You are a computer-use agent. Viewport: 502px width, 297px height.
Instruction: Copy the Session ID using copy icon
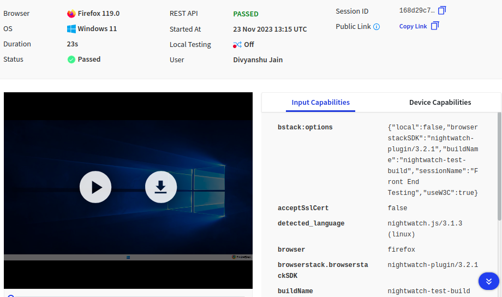[x=442, y=10]
